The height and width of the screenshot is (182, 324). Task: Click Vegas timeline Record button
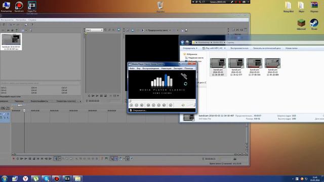pyautogui.click(x=14, y=159)
